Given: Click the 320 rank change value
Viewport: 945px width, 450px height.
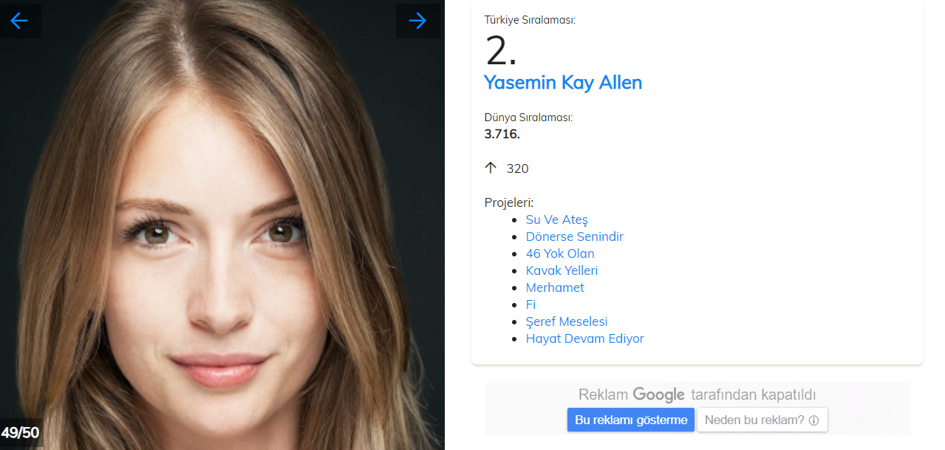Looking at the screenshot, I should click(517, 168).
